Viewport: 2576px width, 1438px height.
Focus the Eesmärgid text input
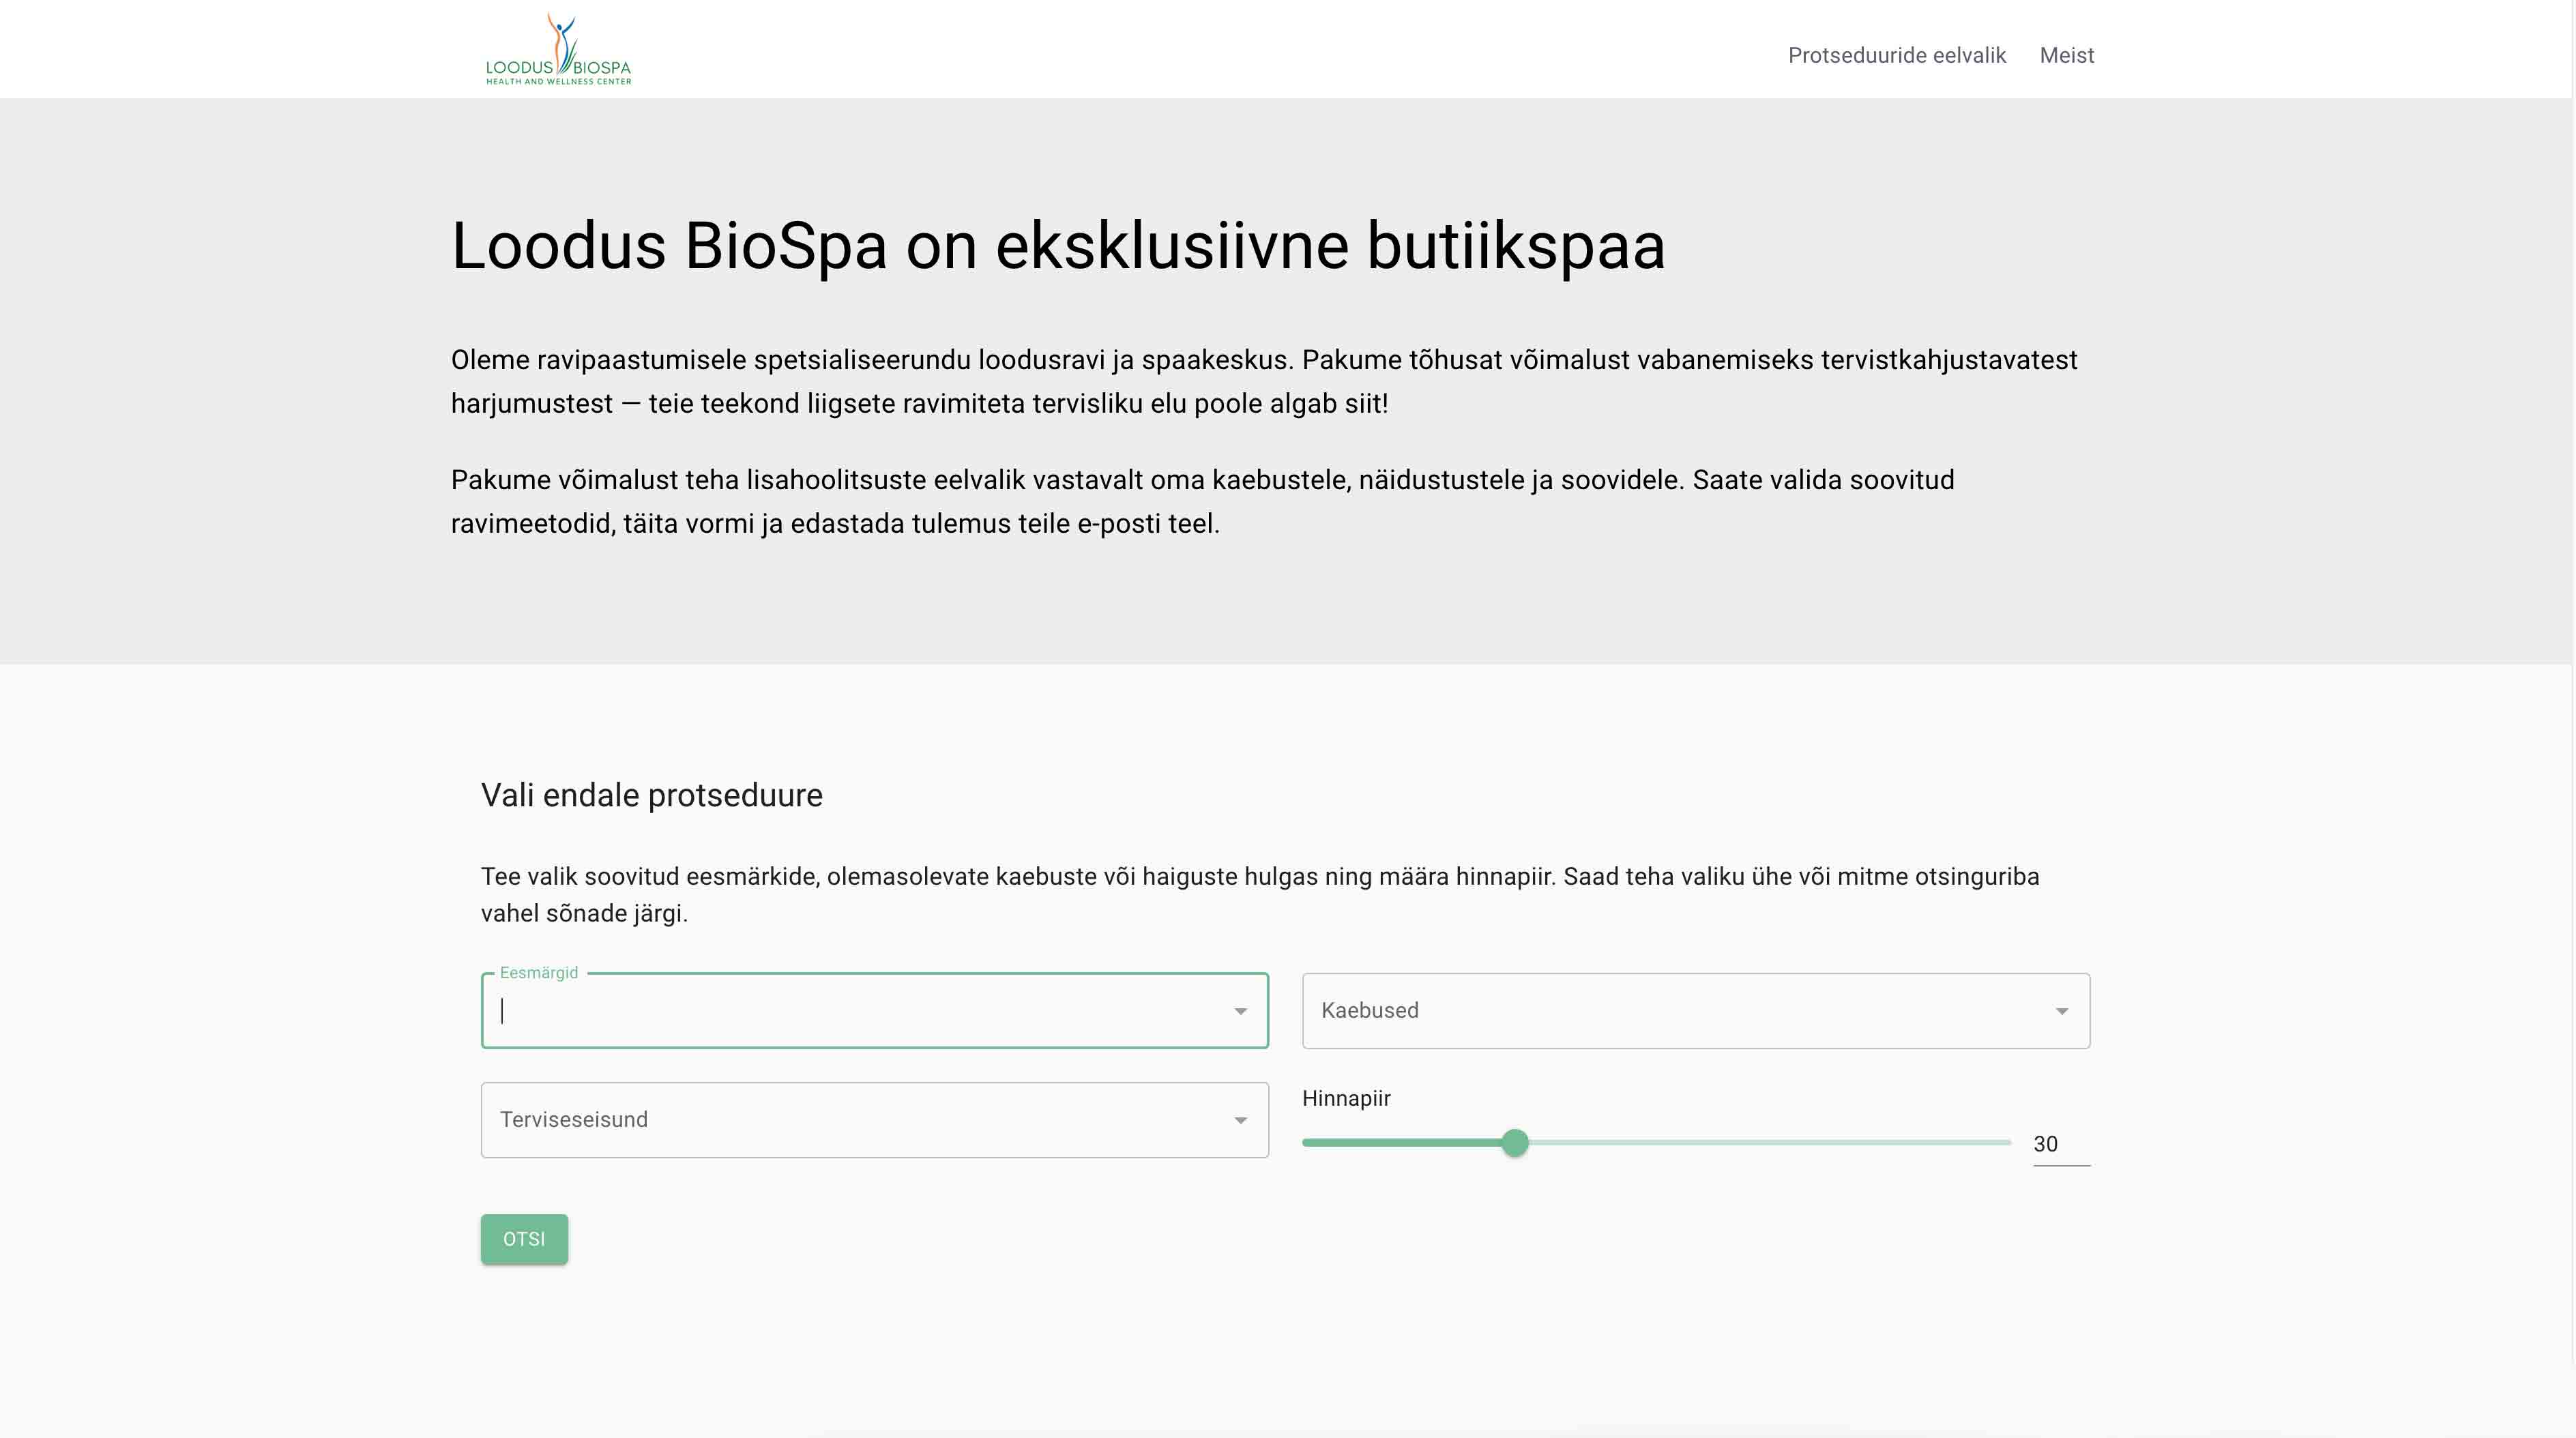click(x=700, y=1011)
